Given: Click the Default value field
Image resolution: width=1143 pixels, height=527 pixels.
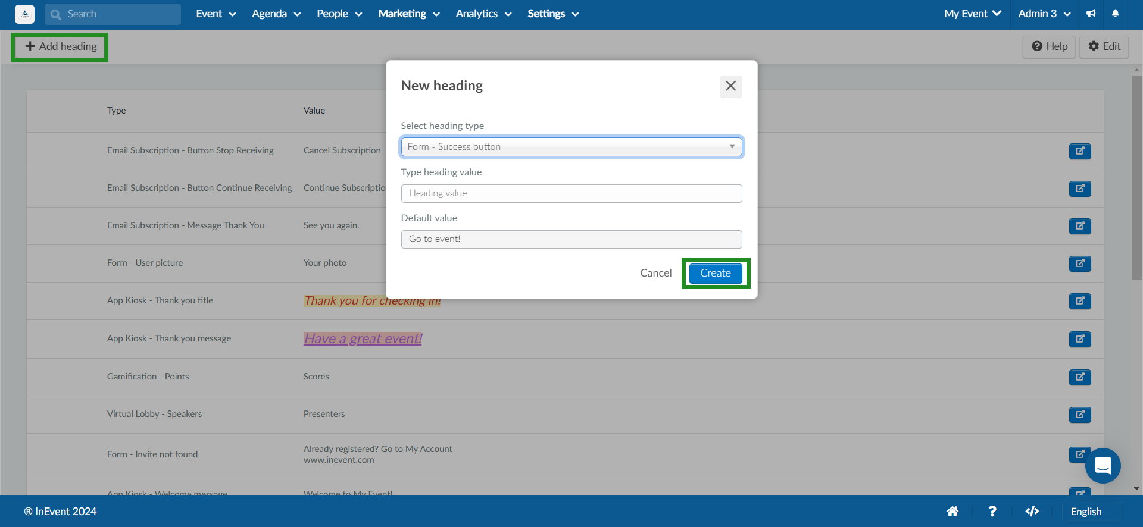Looking at the screenshot, I should (571, 239).
